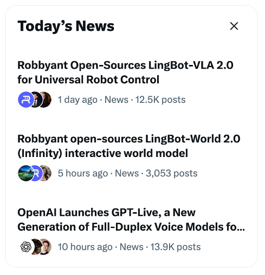Click the suited man avatar under LingBot-VLA story
This screenshot has width=265, height=275.
37,100
